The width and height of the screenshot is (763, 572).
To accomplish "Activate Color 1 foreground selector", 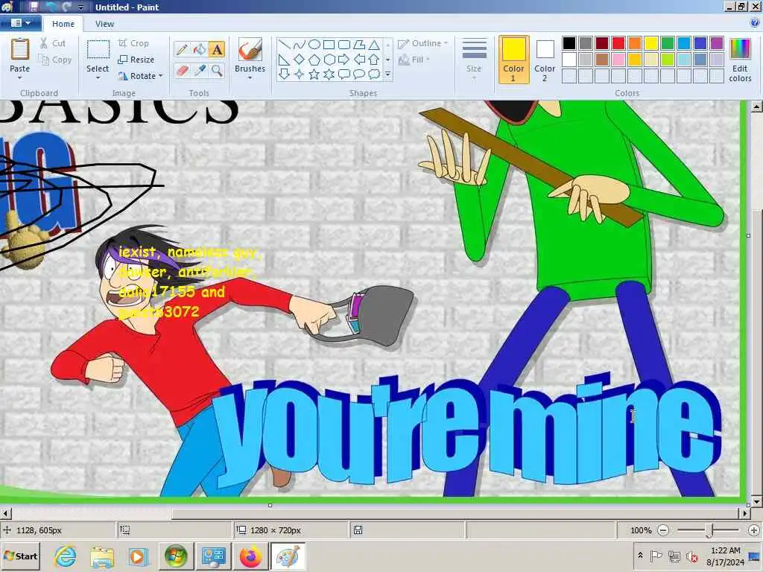I will pos(513,60).
